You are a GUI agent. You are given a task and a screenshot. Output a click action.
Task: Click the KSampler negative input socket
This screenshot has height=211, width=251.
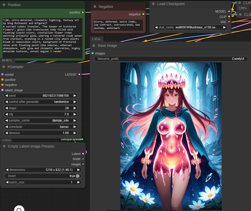click(x=2, y=85)
